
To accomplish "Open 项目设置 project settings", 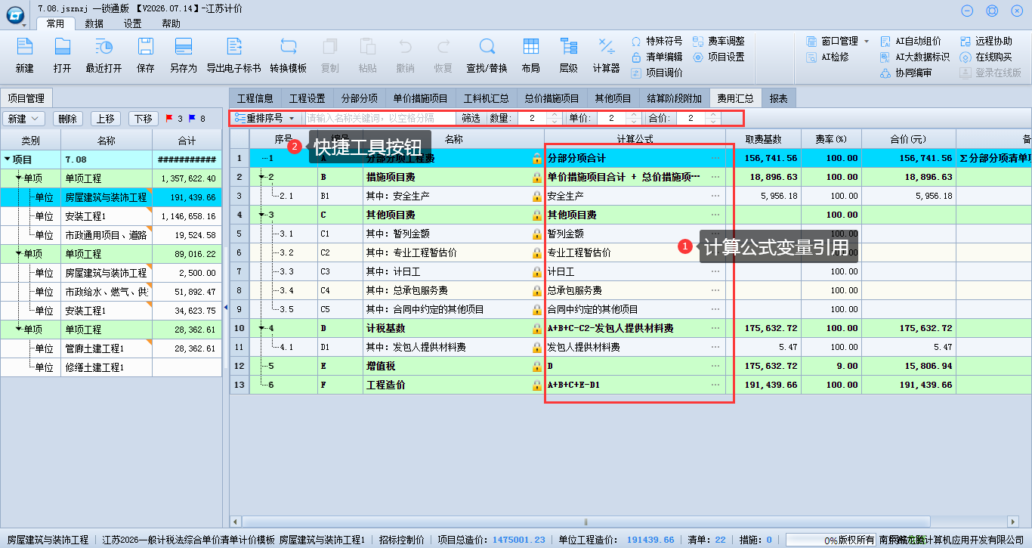I will (x=718, y=57).
